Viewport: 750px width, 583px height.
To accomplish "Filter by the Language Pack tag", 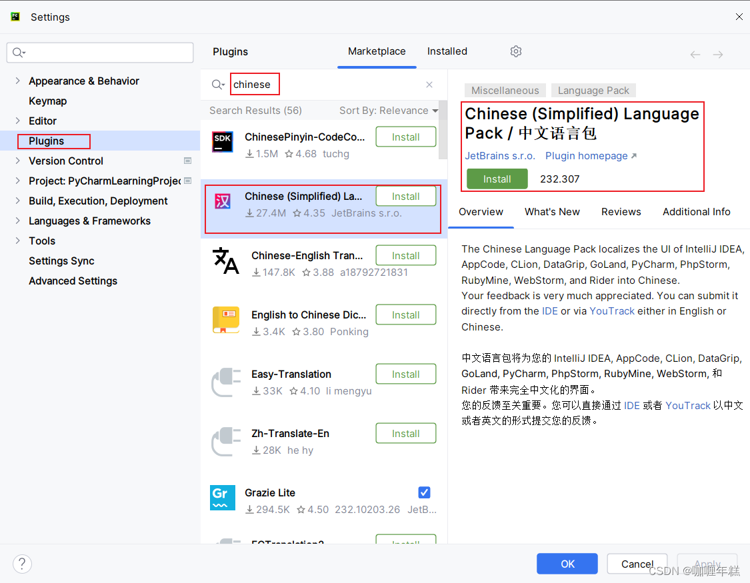I will pyautogui.click(x=593, y=91).
